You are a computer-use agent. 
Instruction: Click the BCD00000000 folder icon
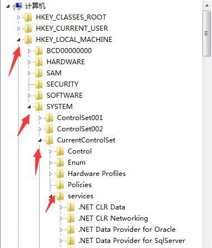pyautogui.click(x=39, y=51)
